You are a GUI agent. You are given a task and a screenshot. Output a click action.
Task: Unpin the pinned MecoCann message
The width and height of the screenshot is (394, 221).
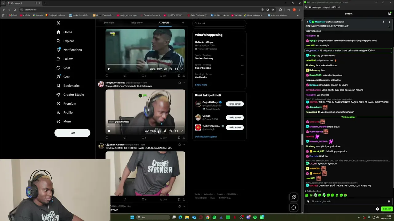tap(383, 22)
